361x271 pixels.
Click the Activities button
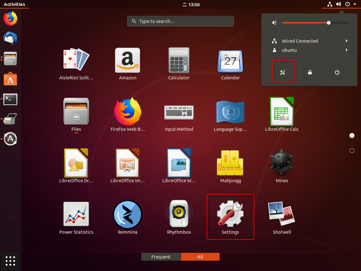[x=14, y=4]
